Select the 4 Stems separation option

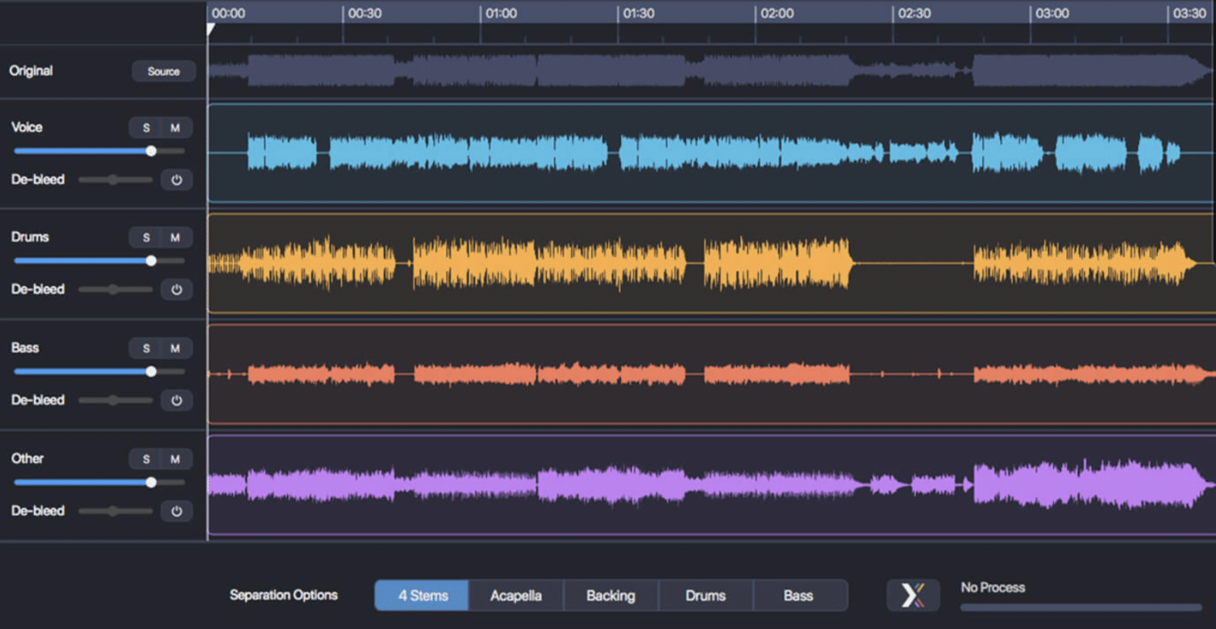click(422, 596)
